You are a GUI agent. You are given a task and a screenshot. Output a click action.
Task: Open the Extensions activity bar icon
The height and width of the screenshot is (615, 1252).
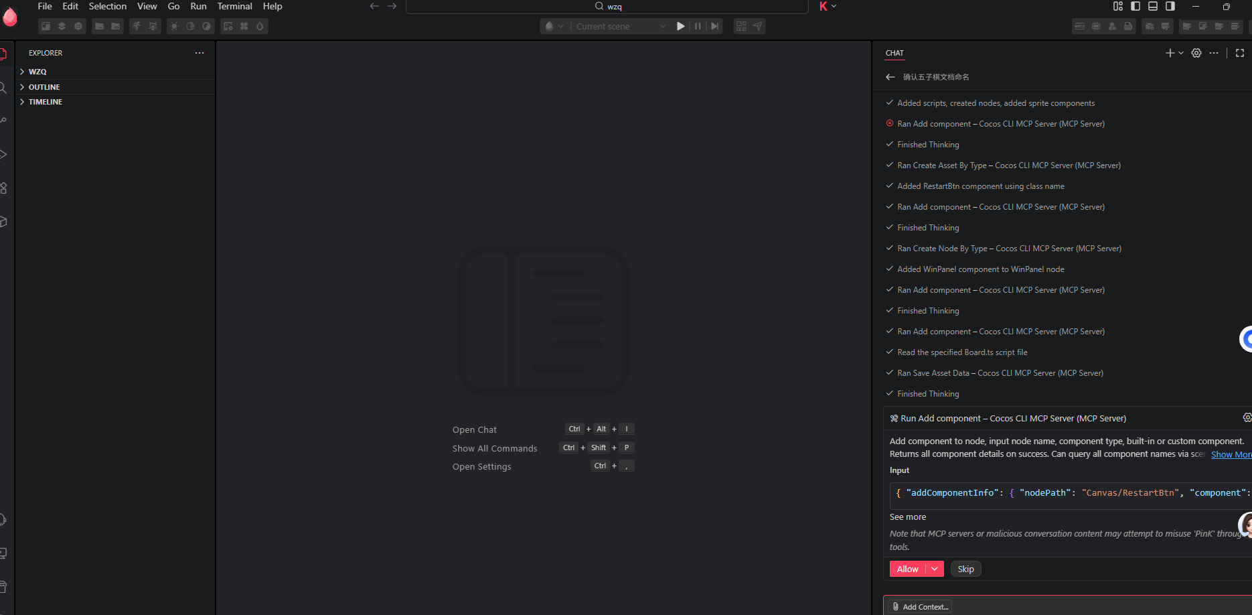point(3,188)
